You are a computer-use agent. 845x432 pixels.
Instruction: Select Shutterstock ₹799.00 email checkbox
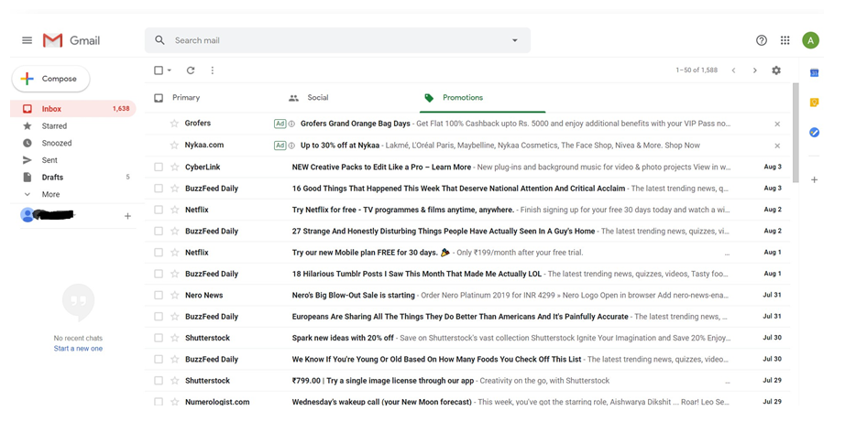[x=159, y=381]
